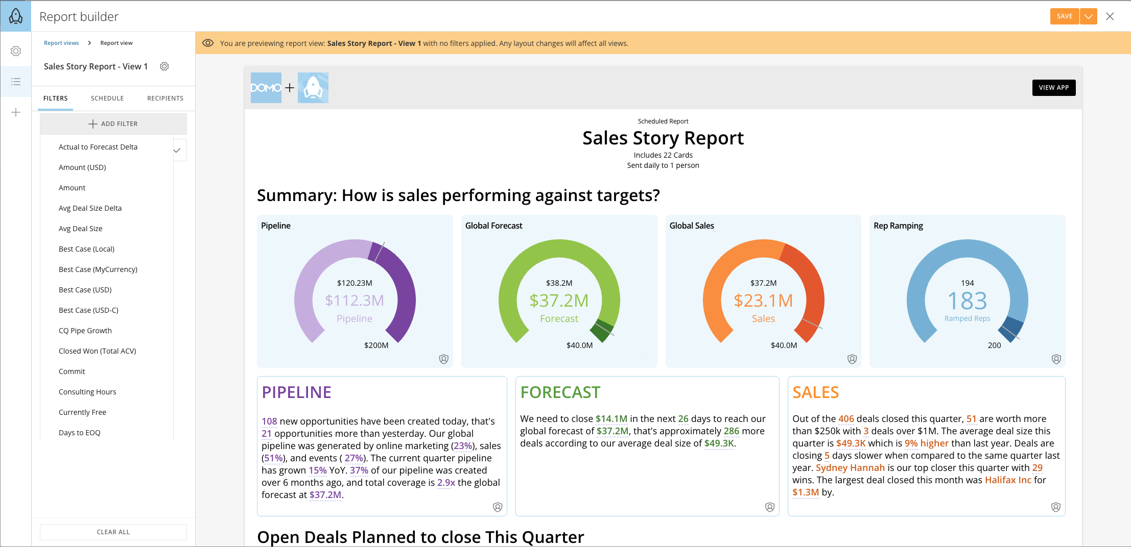The height and width of the screenshot is (547, 1131).
Task: Open the Save options dropdown arrow
Action: point(1089,16)
